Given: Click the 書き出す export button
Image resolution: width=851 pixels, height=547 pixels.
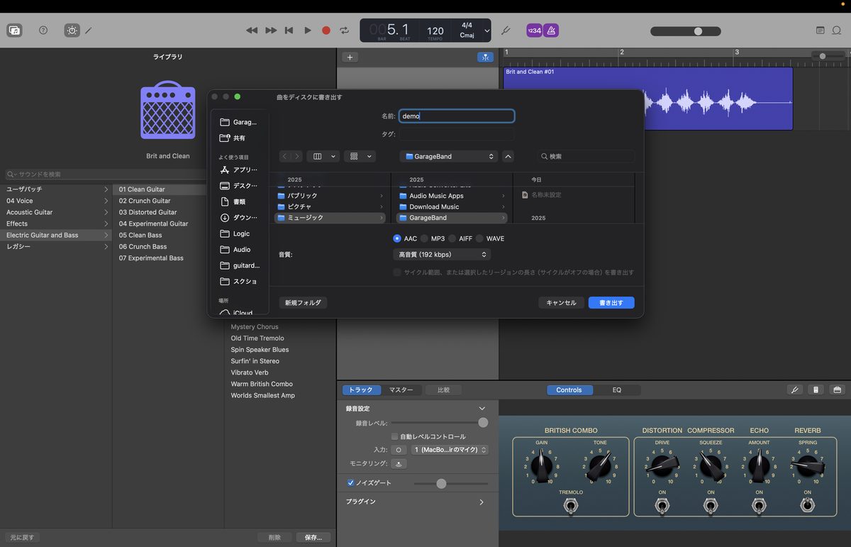Looking at the screenshot, I should tap(611, 302).
